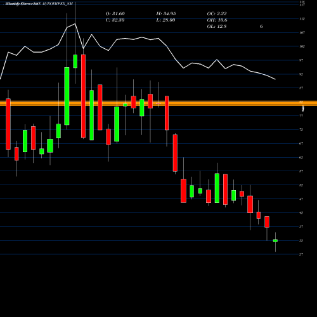Click the 67 price axis label
Screen dimensions: 317x317
pyautogui.click(x=301, y=143)
